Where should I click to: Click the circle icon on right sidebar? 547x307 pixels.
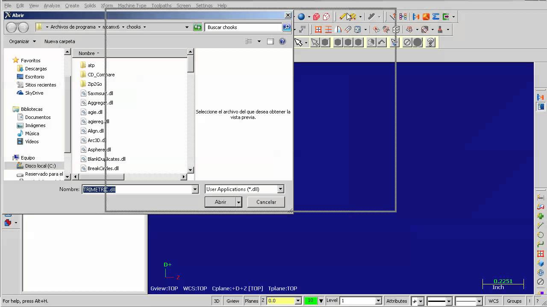[541, 235]
